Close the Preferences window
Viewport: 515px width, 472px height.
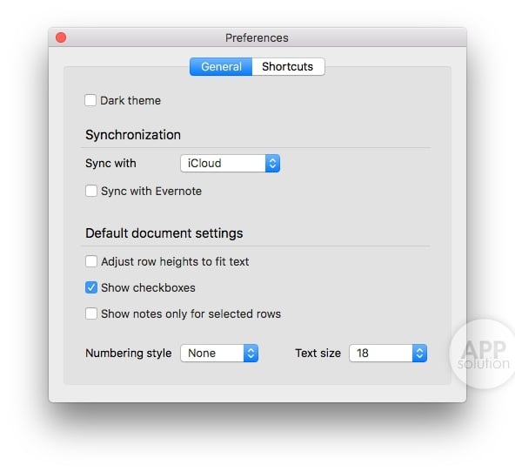61,37
